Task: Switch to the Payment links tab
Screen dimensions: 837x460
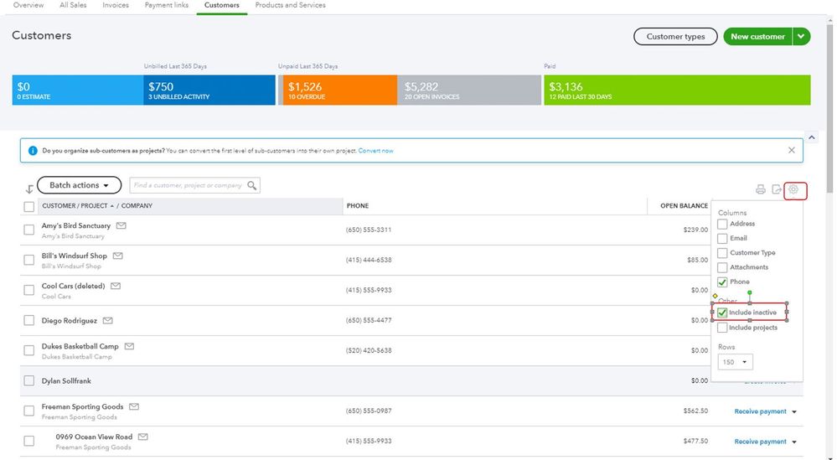Action: tap(167, 5)
